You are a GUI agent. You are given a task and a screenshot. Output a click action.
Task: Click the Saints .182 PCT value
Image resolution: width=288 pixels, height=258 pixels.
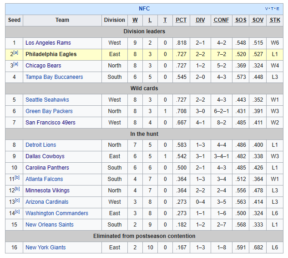pyautogui.click(x=181, y=225)
